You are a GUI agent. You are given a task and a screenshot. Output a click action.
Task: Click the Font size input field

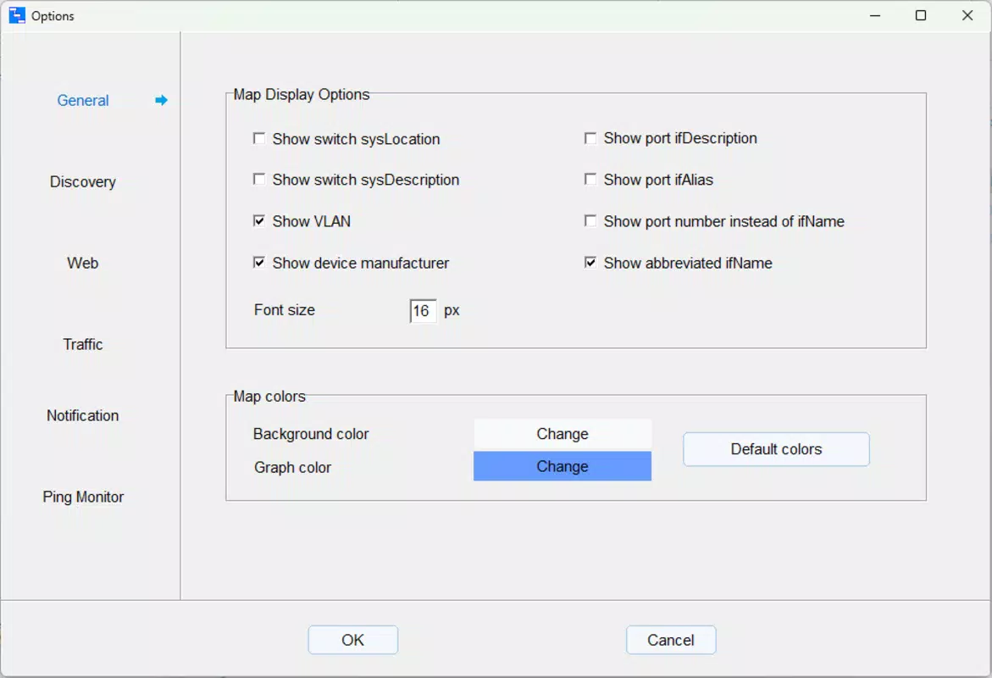click(x=424, y=311)
